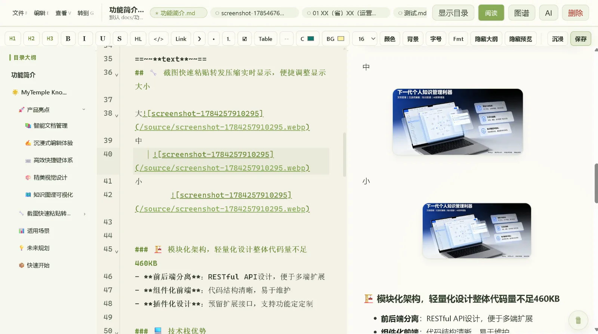Image resolution: width=598 pixels, height=334 pixels.
Task: Toggle 沉浸 immersive mode
Action: click(x=558, y=39)
